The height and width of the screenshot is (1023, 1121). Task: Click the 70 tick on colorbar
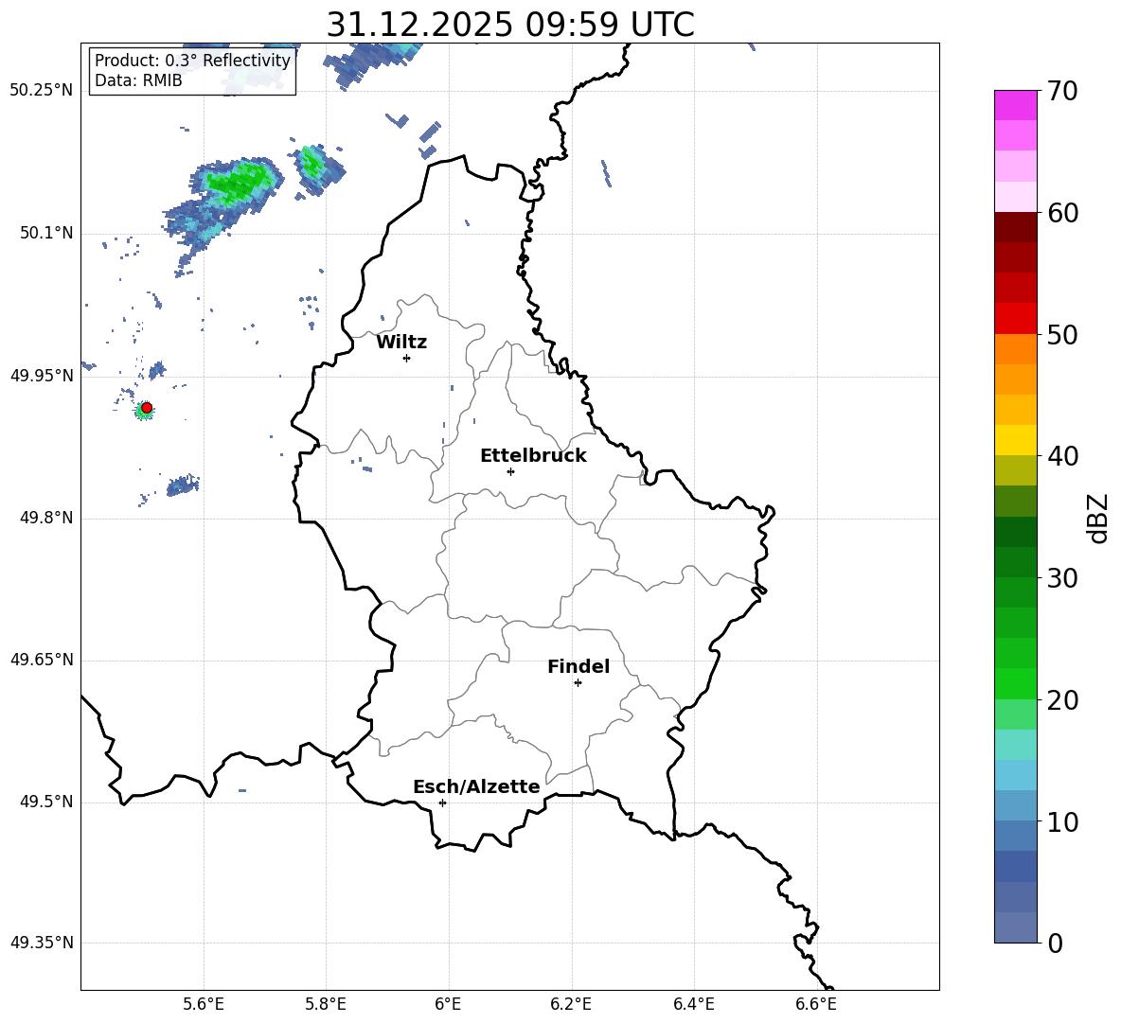[x=1062, y=91]
